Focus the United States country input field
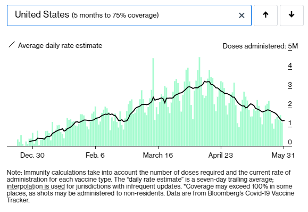 point(129,15)
